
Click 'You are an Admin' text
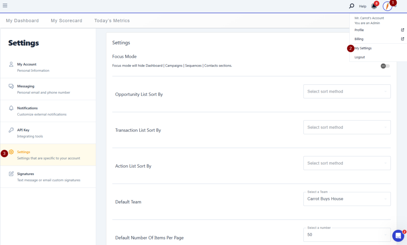pos(367,23)
